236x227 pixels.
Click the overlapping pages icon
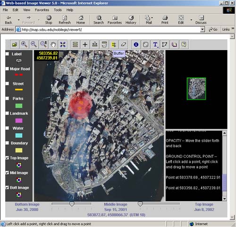[x=174, y=44]
